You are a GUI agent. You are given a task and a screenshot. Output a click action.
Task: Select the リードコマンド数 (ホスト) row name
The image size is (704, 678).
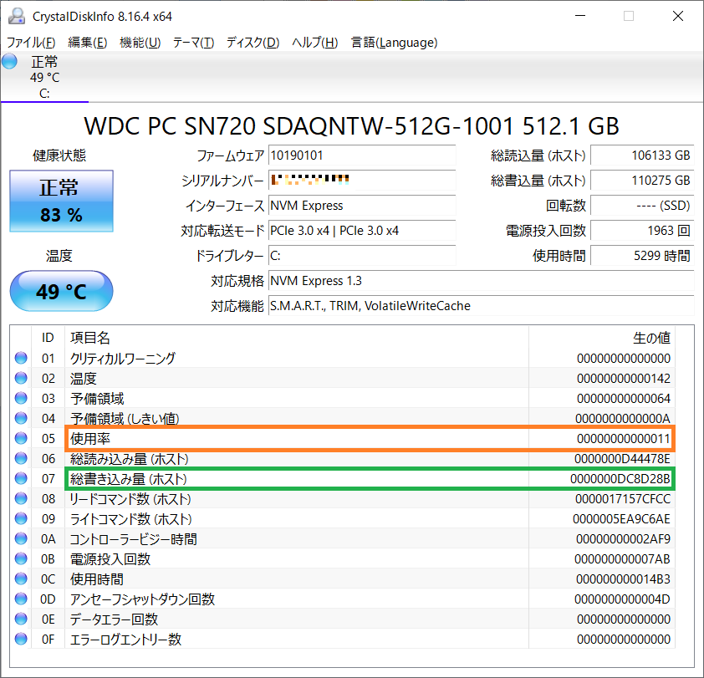click(x=130, y=499)
